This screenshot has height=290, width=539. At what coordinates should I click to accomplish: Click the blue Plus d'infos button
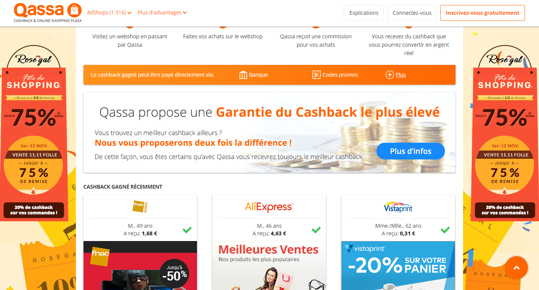pos(411,151)
